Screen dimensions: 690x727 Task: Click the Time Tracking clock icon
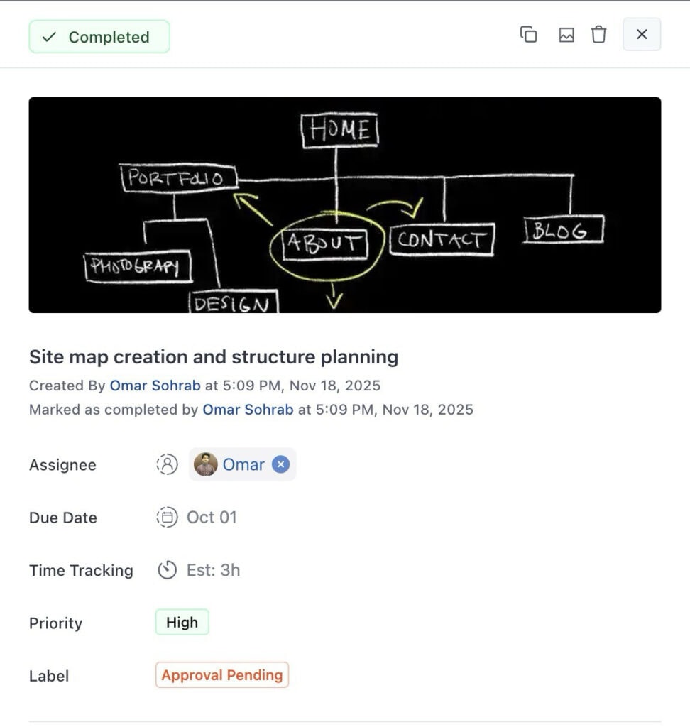tap(167, 570)
